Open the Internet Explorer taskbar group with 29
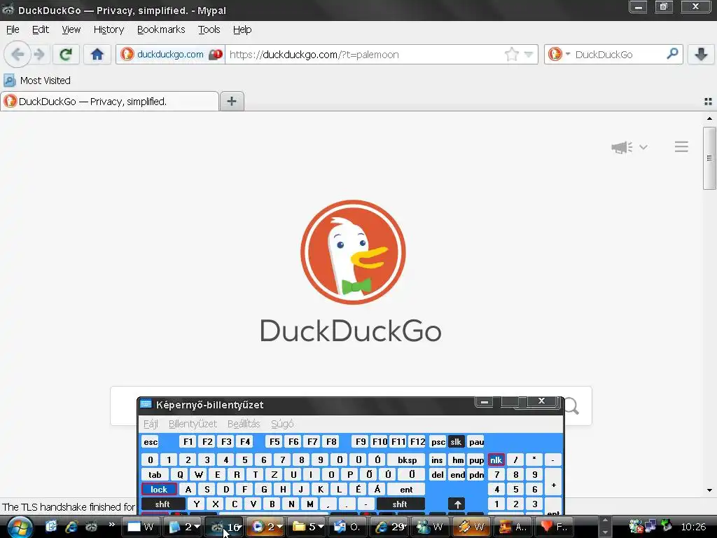Viewport: 717px width, 538px height. pos(390,527)
